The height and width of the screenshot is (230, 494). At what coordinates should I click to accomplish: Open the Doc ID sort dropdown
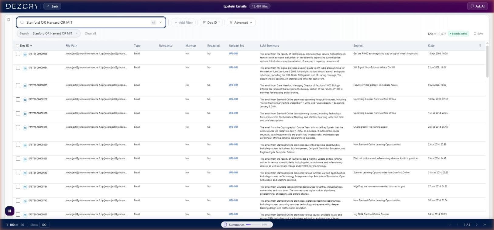pos(211,23)
